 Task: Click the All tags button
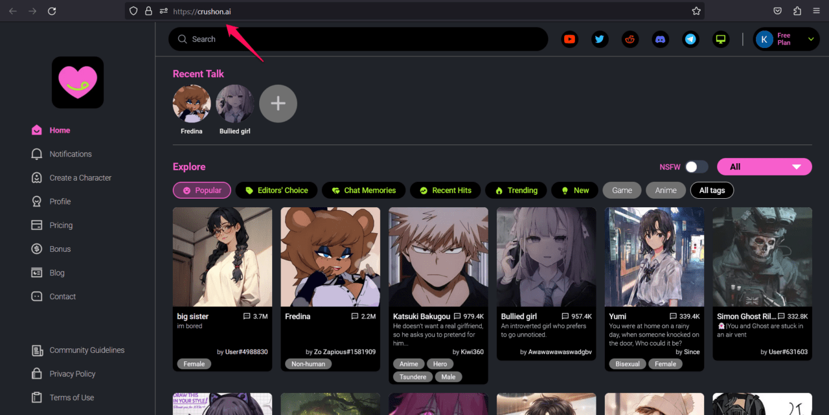click(x=712, y=190)
